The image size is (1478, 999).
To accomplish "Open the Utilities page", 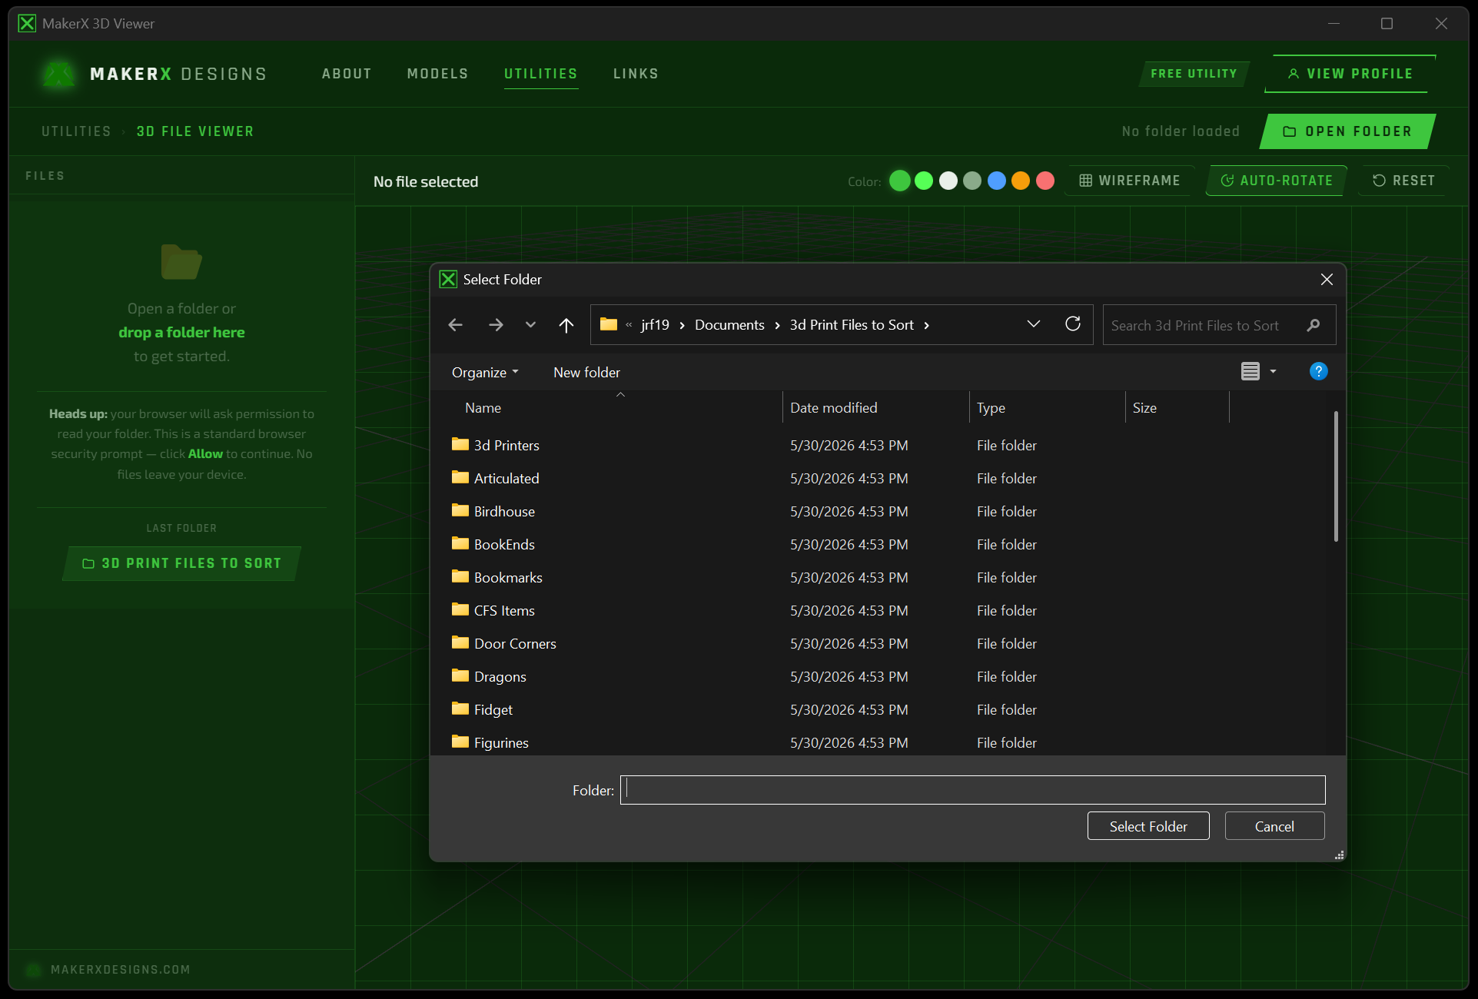I will (541, 74).
